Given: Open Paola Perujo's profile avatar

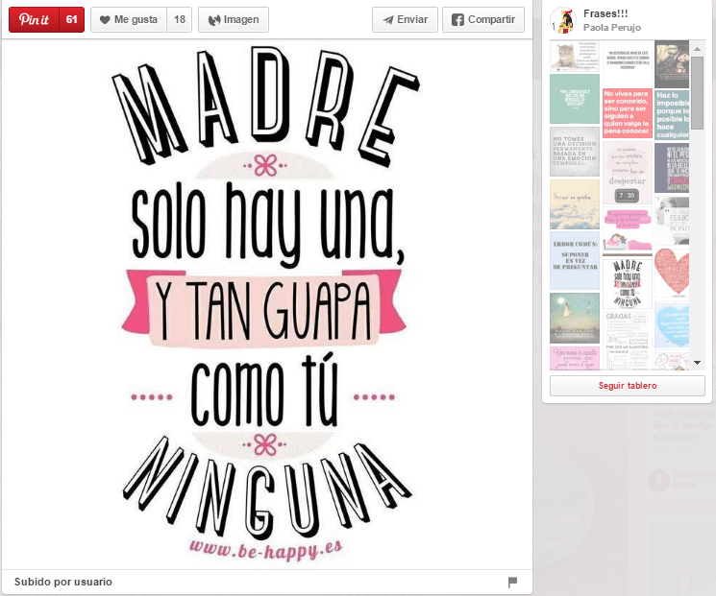Looking at the screenshot, I should tap(563, 20).
